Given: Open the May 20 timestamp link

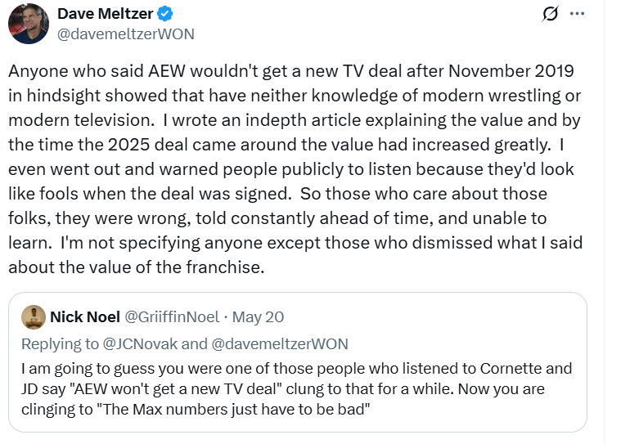Looking at the screenshot, I should [x=259, y=316].
